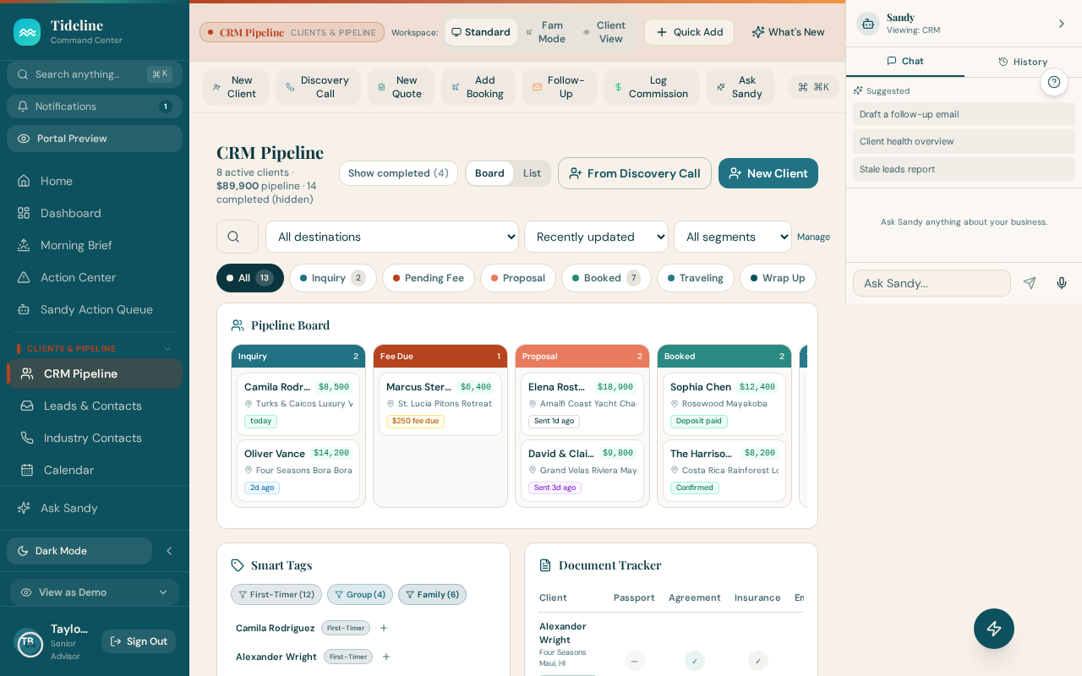Toggle Dark Mode in the sidebar
This screenshot has height=676, width=1082.
pos(79,551)
